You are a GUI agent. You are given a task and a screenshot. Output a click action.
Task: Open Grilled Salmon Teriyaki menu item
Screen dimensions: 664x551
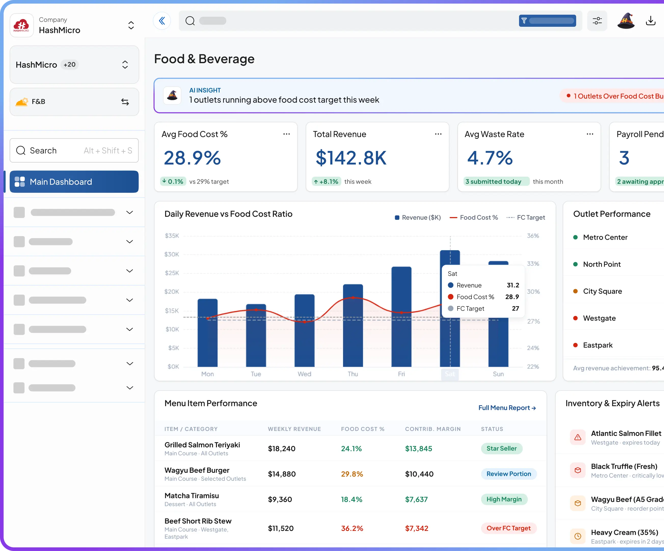(x=202, y=445)
